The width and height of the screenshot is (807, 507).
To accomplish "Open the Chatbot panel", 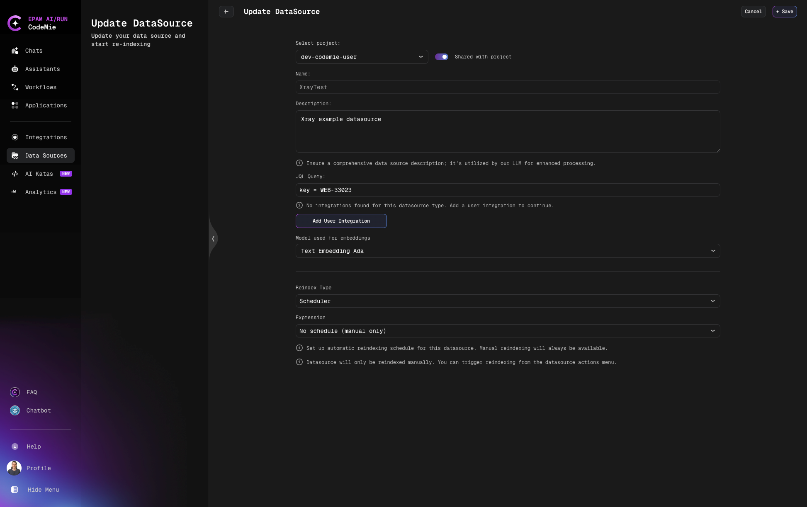I will point(38,410).
